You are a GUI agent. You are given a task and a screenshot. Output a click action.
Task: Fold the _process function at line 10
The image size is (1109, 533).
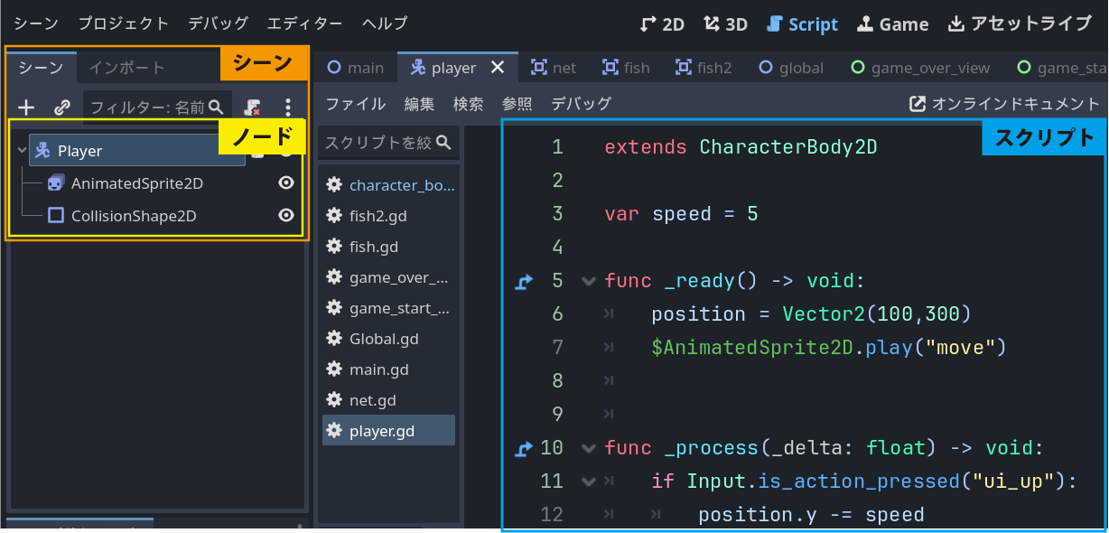[x=589, y=448]
